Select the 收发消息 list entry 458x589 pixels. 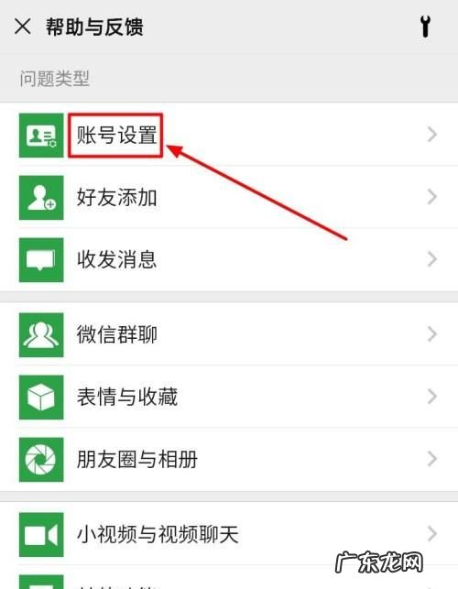[x=229, y=259]
